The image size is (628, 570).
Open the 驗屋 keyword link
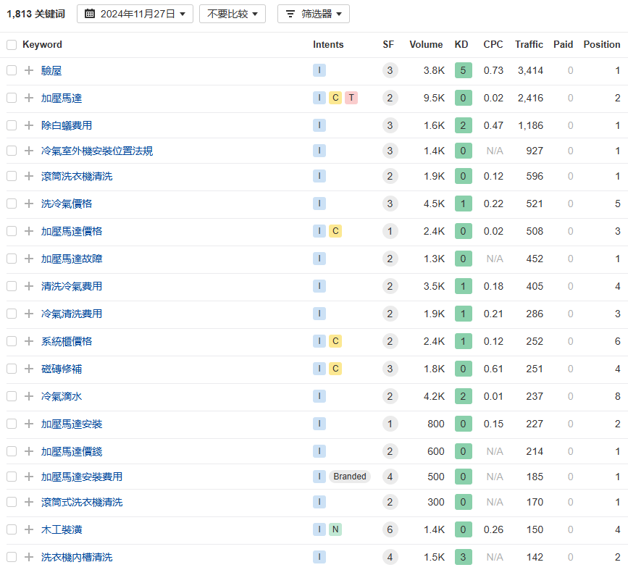[51, 70]
